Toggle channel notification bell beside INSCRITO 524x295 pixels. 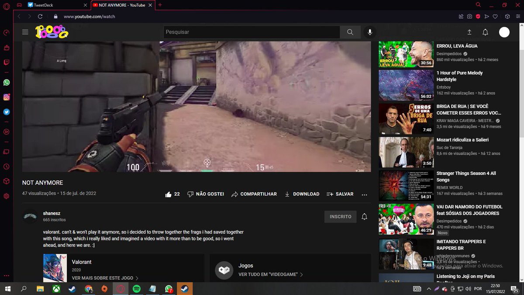(364, 216)
